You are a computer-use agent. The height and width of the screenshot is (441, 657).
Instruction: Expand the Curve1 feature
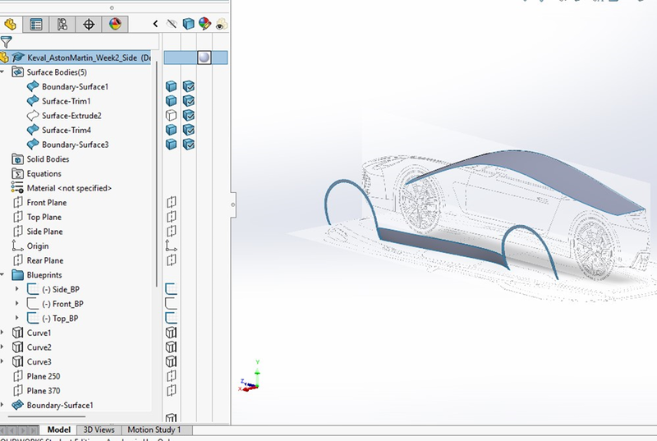[x=2, y=333]
